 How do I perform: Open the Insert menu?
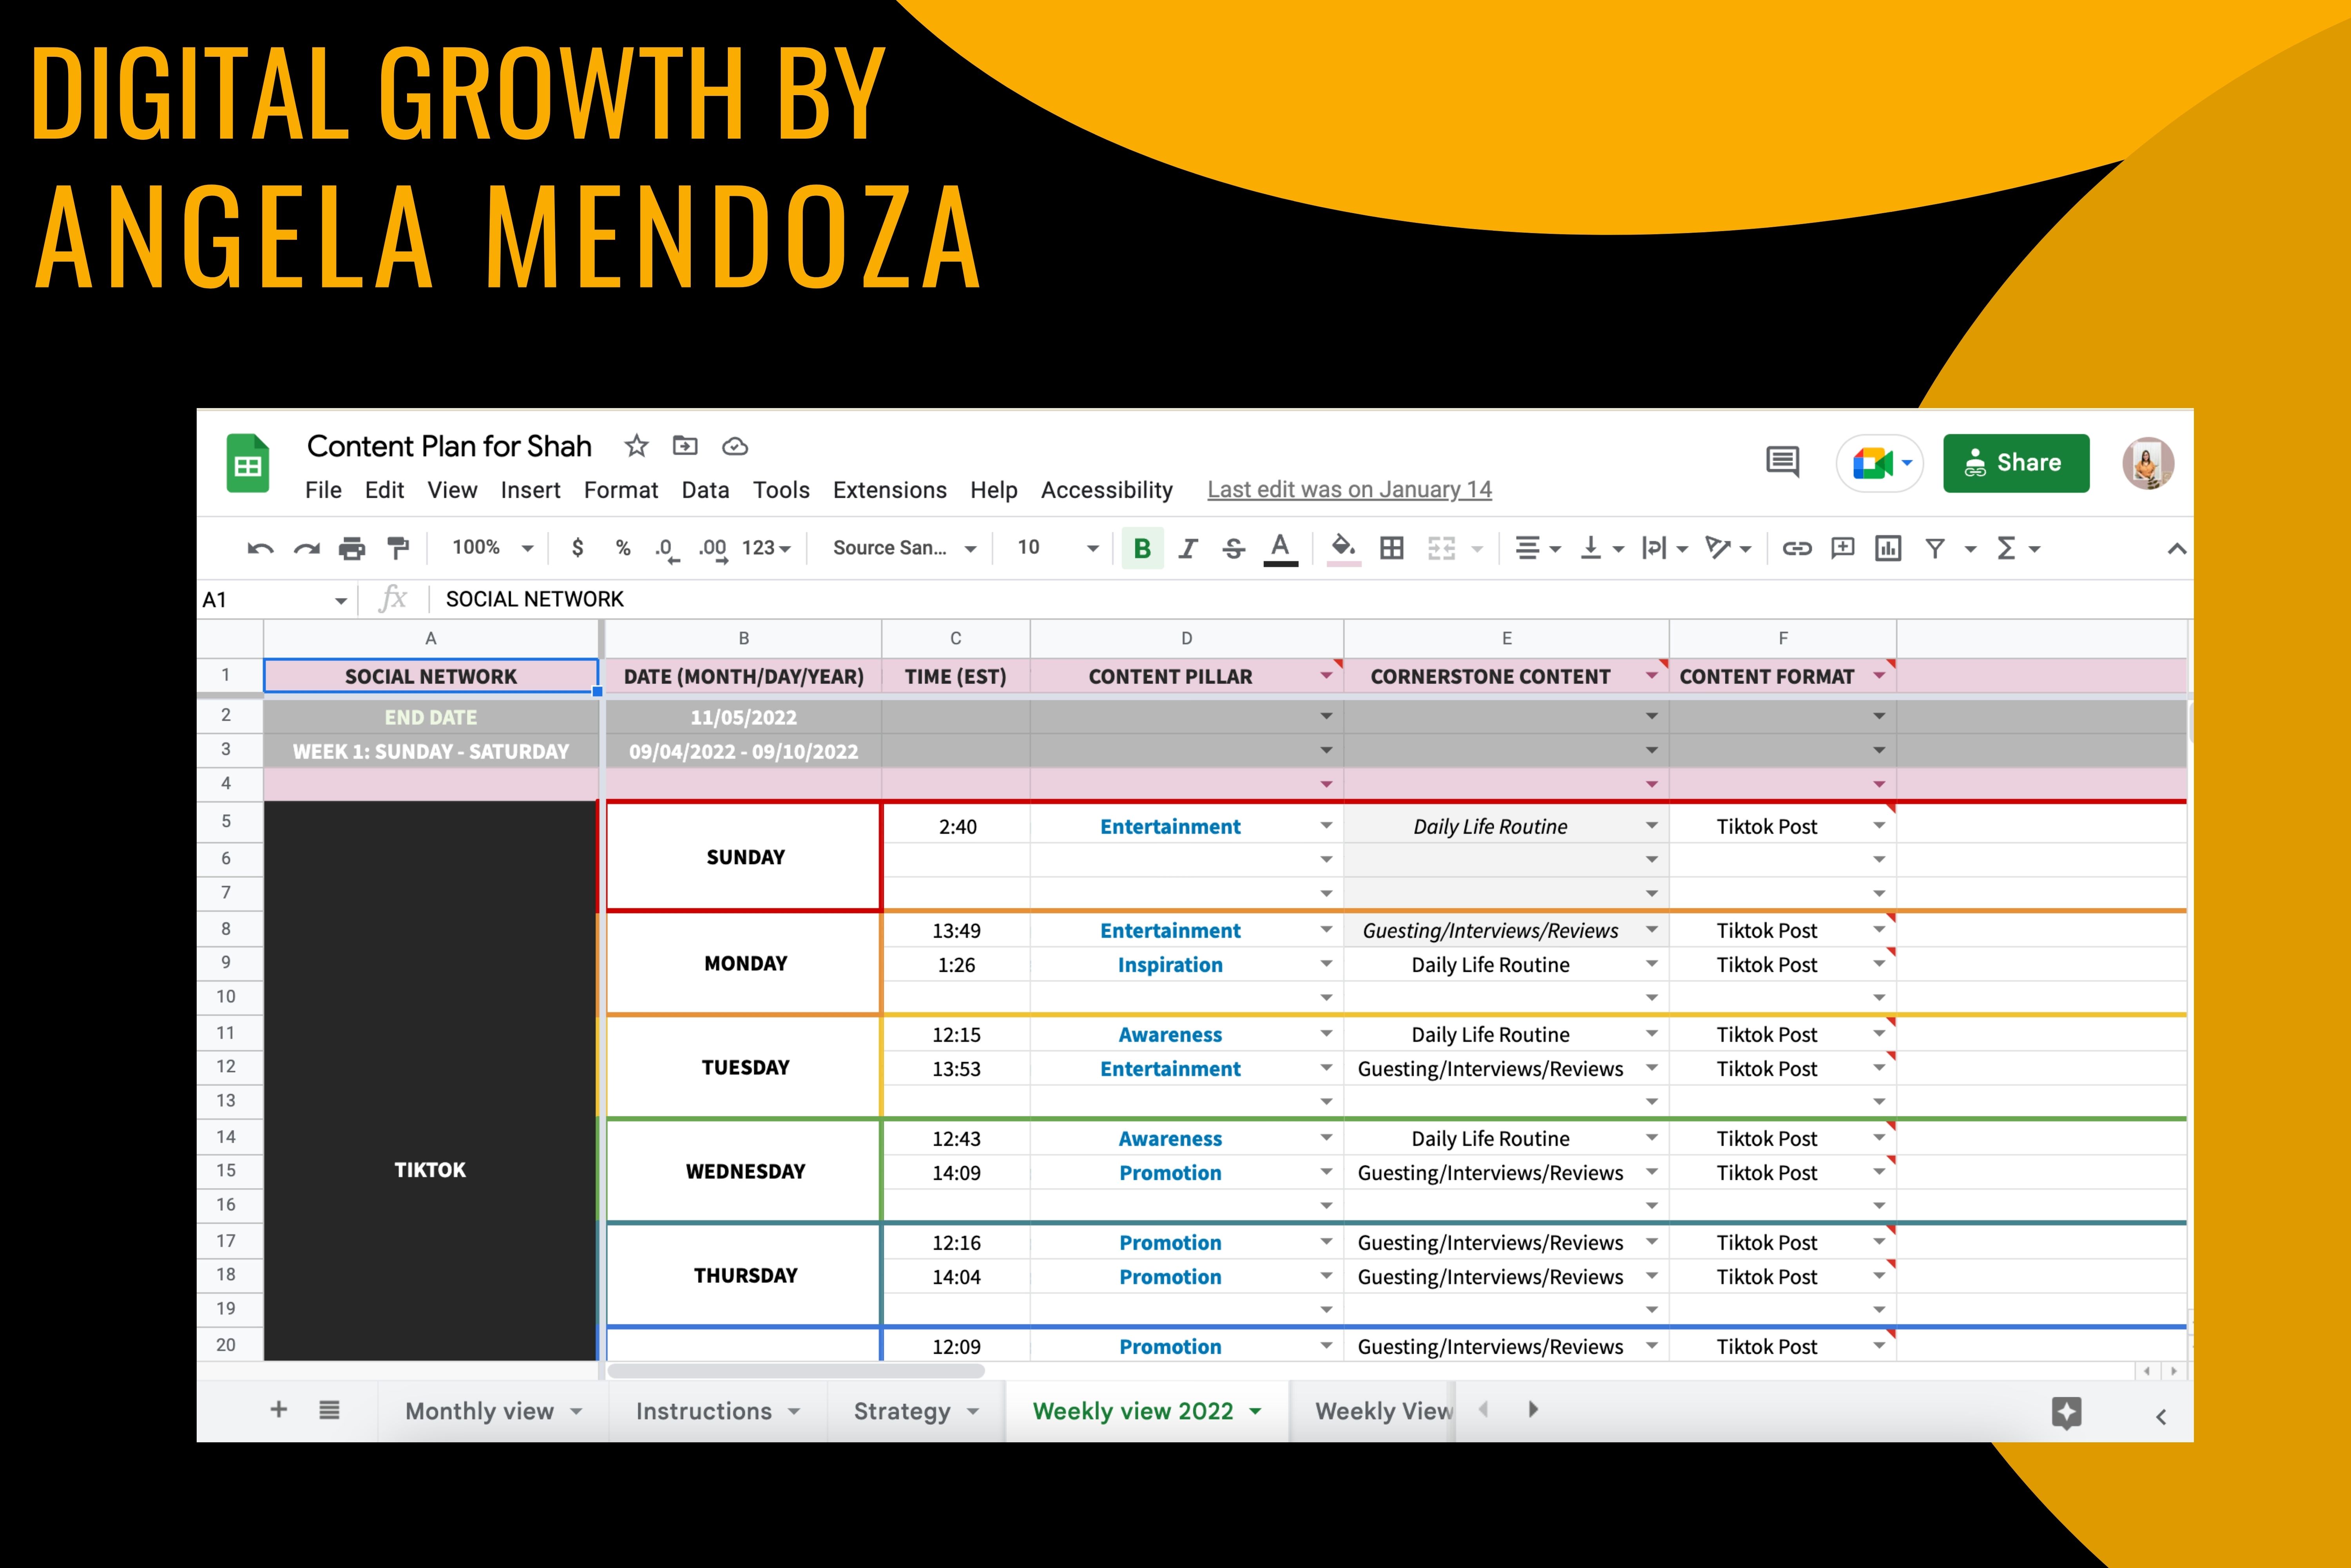pos(530,490)
